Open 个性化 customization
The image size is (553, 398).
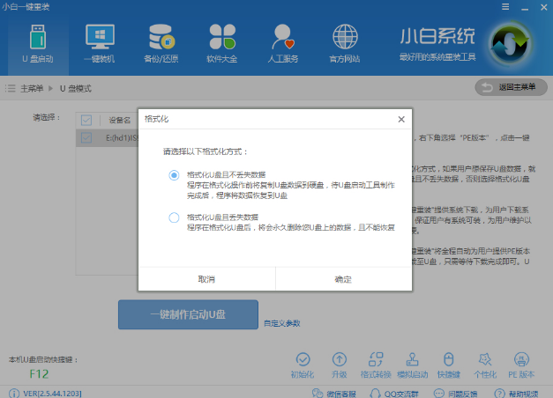pyautogui.click(x=485, y=364)
